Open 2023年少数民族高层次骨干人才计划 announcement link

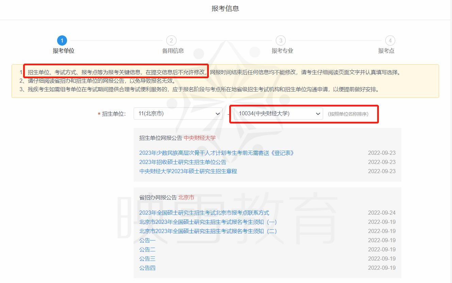pos(217,153)
